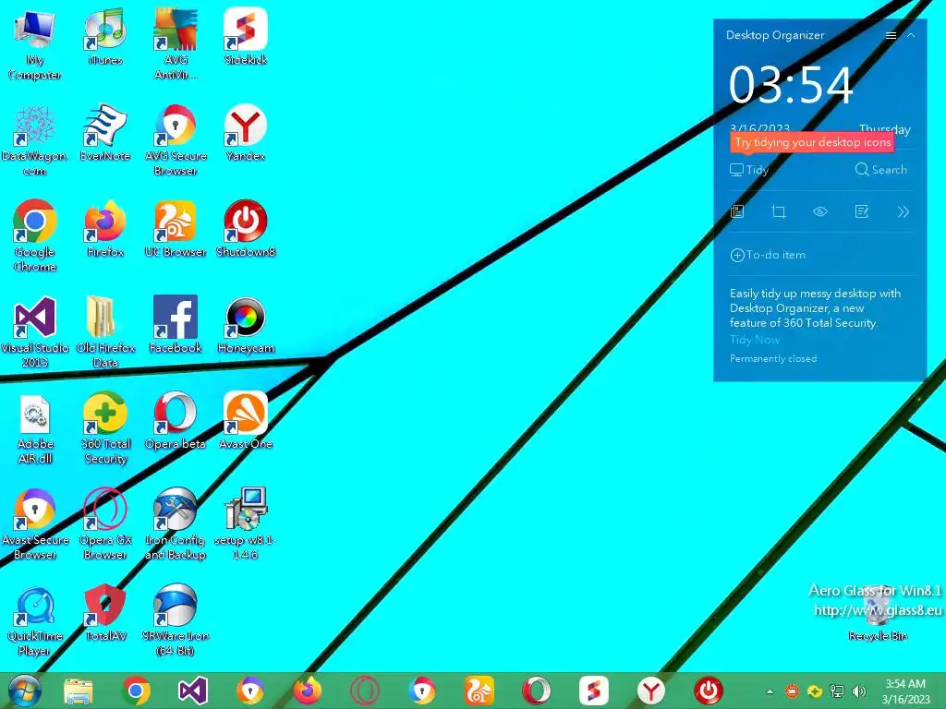This screenshot has height=709, width=946.
Task: Open Opera GX Browser desktop icon
Action: pyautogui.click(x=105, y=523)
